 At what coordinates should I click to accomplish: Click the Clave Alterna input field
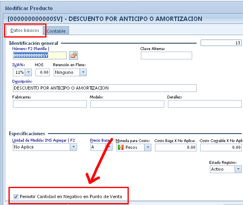[x=166, y=55]
